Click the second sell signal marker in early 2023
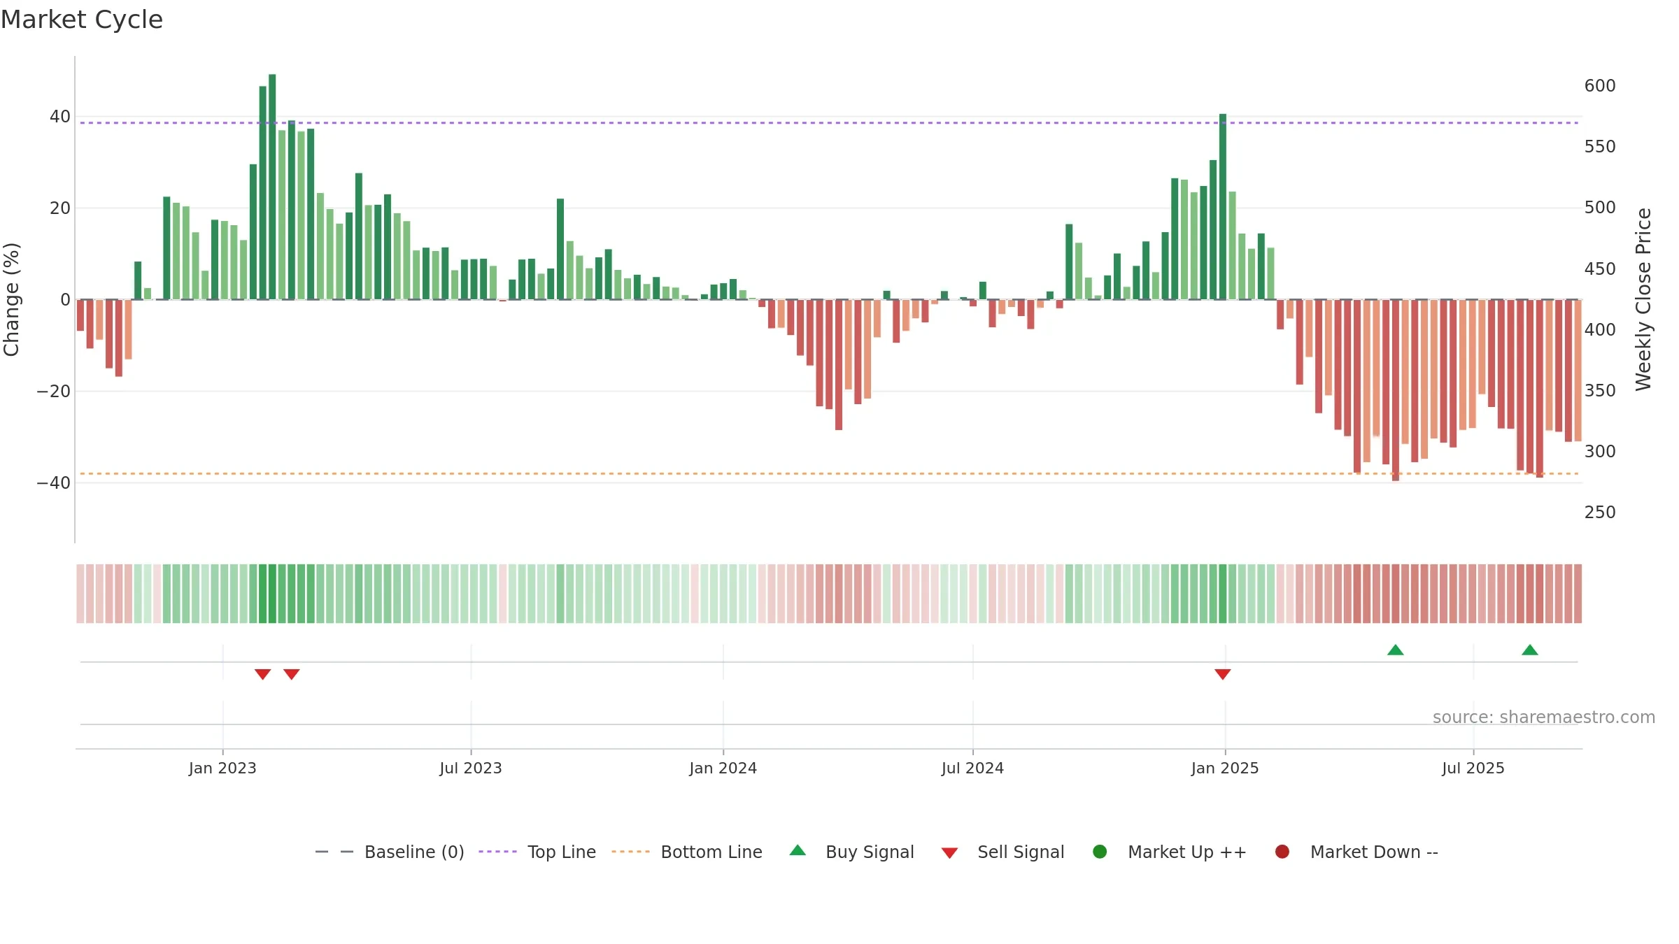 (292, 674)
